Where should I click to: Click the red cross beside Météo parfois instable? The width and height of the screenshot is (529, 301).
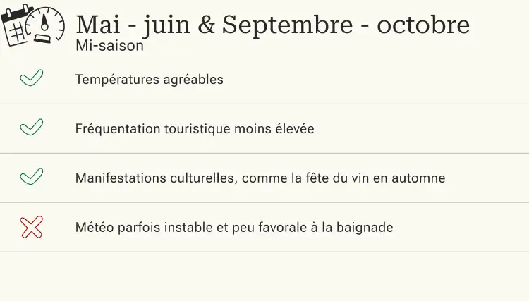click(31, 227)
